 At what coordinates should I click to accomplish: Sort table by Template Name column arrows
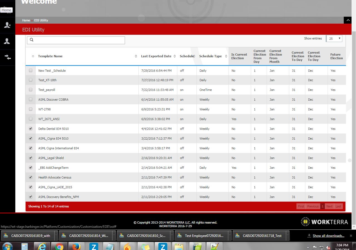coord(136,56)
